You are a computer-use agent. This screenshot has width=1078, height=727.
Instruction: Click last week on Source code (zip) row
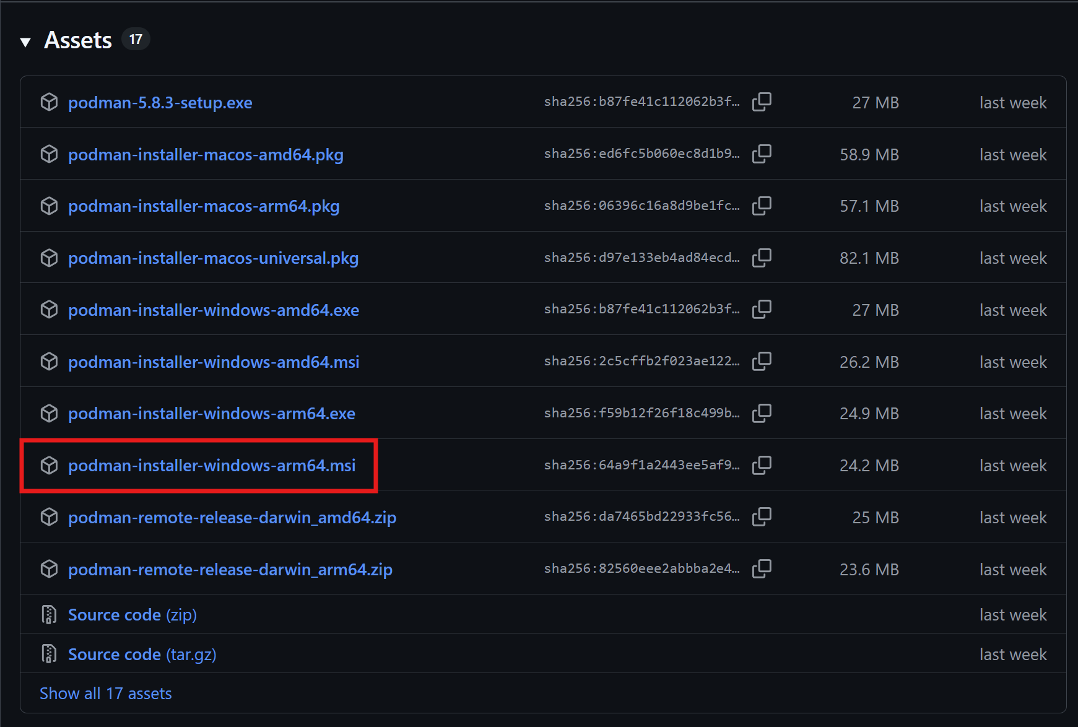click(1013, 615)
